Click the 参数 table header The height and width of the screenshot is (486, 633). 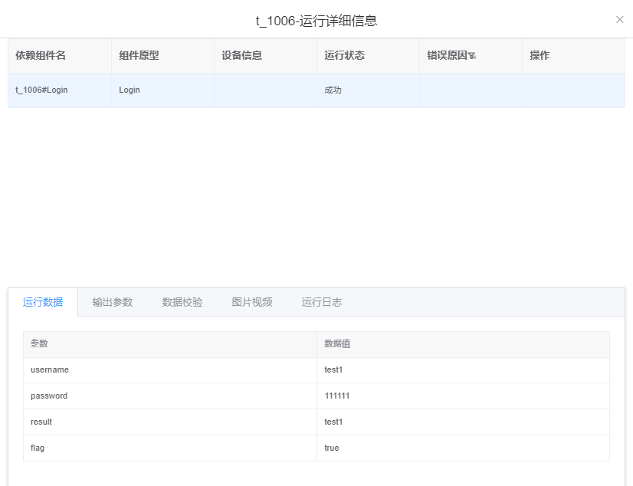[x=39, y=344]
